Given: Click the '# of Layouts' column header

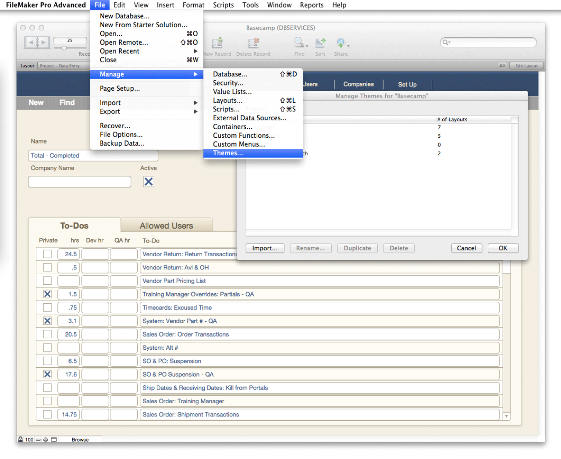Looking at the screenshot, I should click(x=473, y=119).
